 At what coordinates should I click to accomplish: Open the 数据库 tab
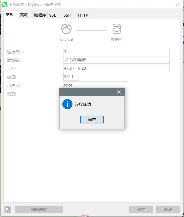tap(40, 15)
